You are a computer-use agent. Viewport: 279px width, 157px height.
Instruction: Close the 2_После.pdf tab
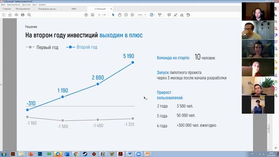(x=111, y=9)
